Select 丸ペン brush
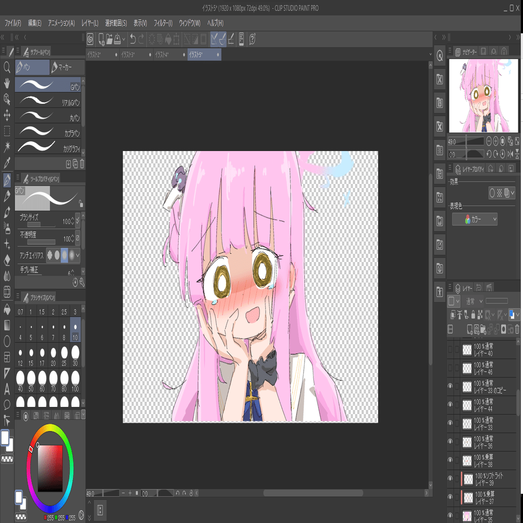This screenshot has width=523, height=523. 48,116
